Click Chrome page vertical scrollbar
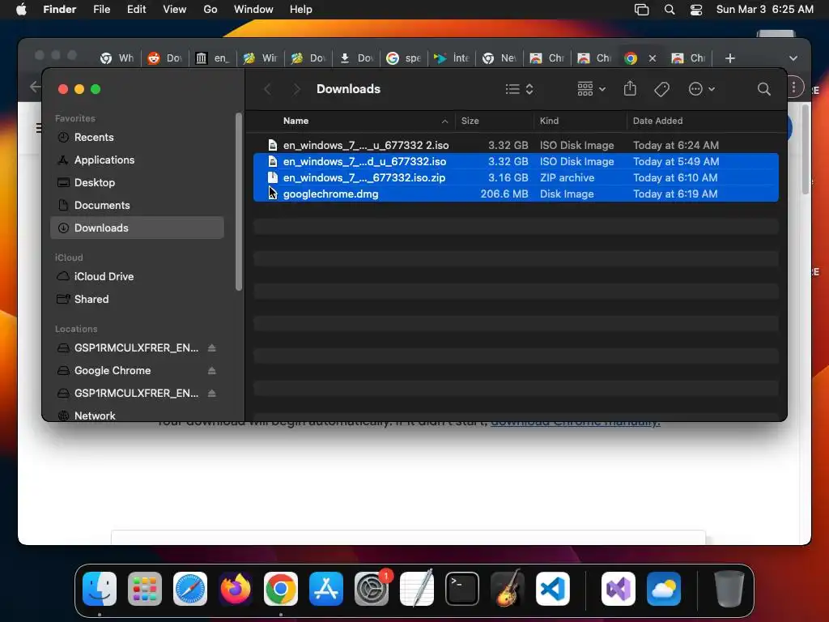Screen dimensions: 829x622 pyautogui.click(x=806, y=150)
